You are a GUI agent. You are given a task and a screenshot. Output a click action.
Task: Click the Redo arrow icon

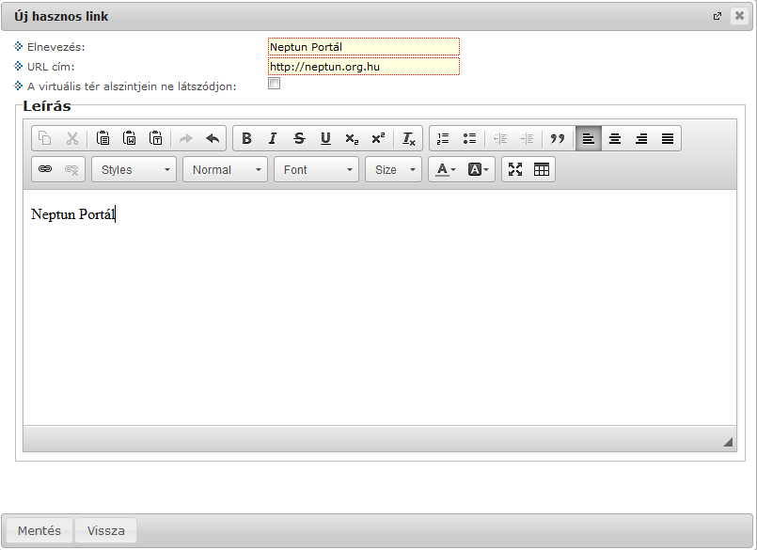(186, 138)
